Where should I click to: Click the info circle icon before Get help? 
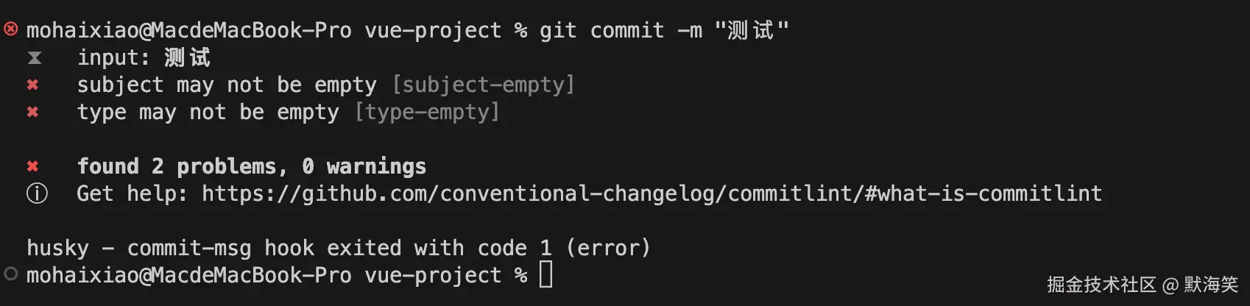pyautogui.click(x=37, y=194)
